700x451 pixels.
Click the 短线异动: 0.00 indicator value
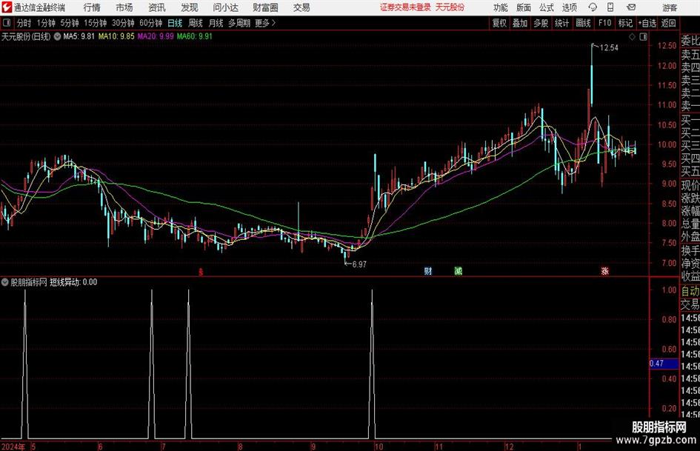(x=73, y=281)
